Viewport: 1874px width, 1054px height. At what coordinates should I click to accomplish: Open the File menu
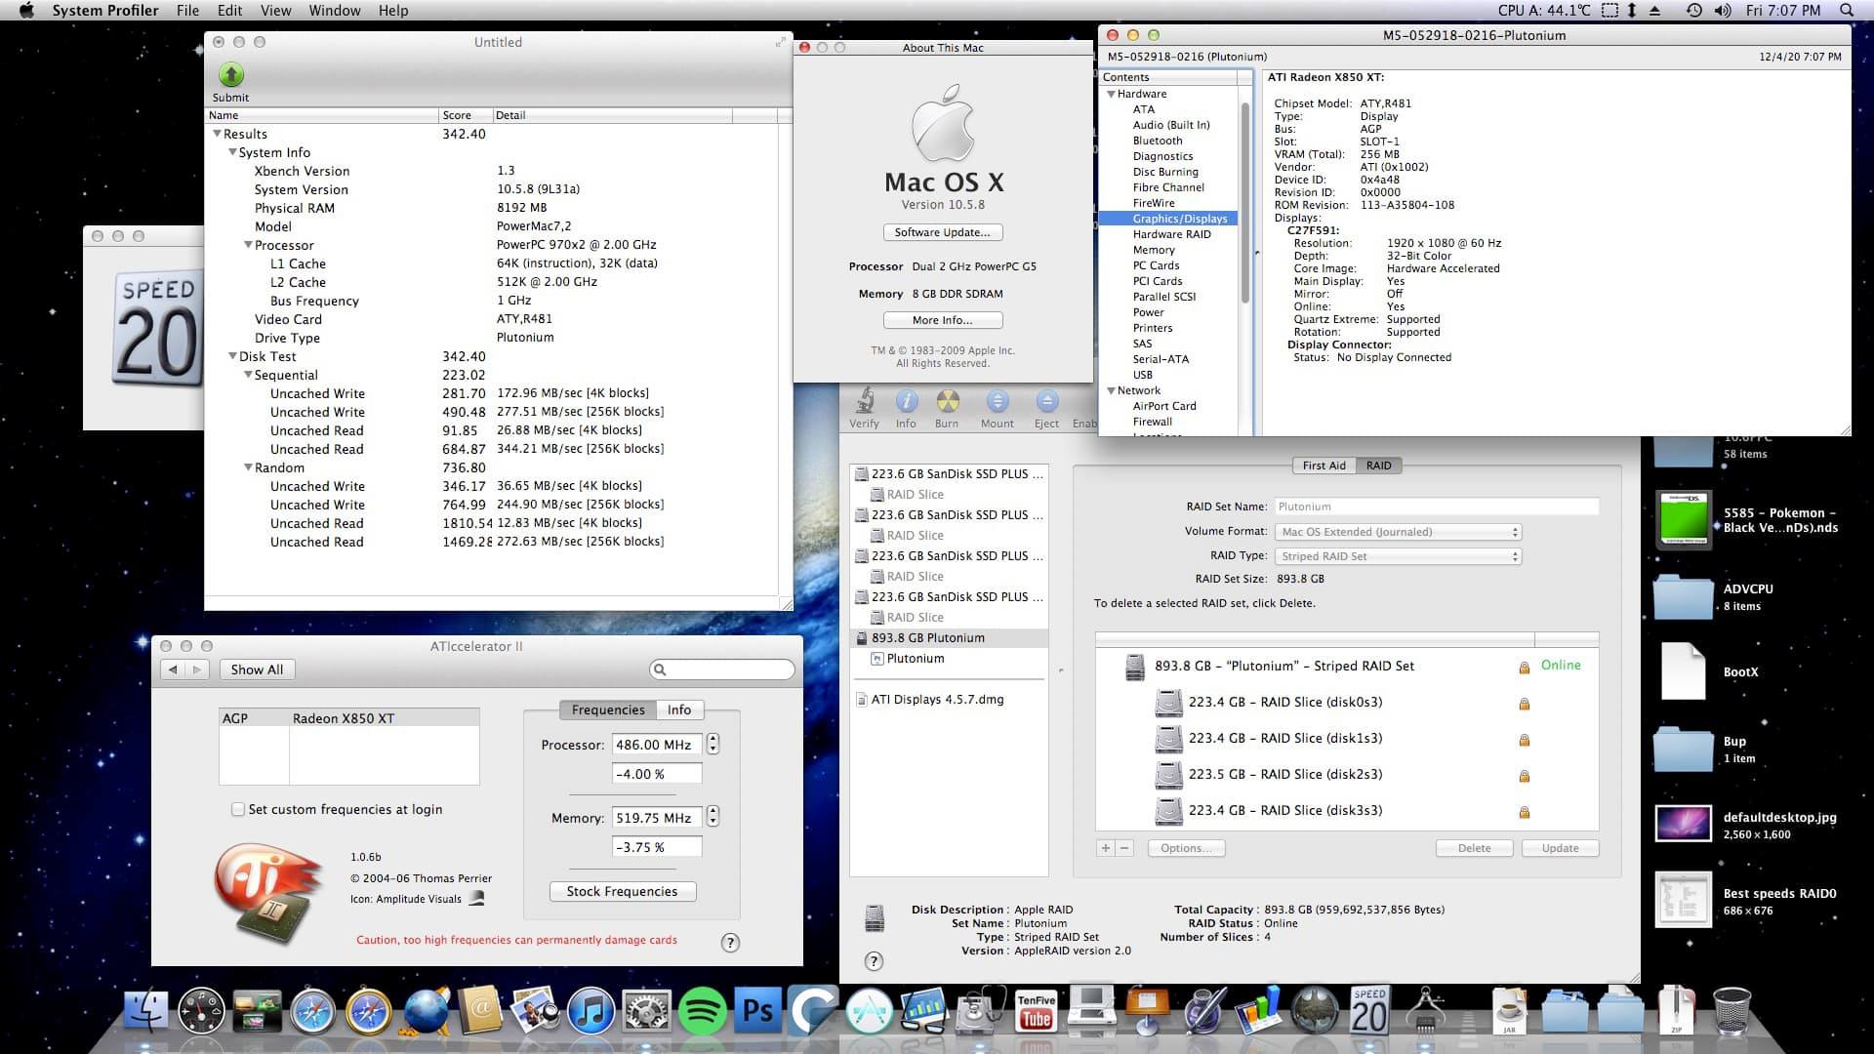coord(187,11)
